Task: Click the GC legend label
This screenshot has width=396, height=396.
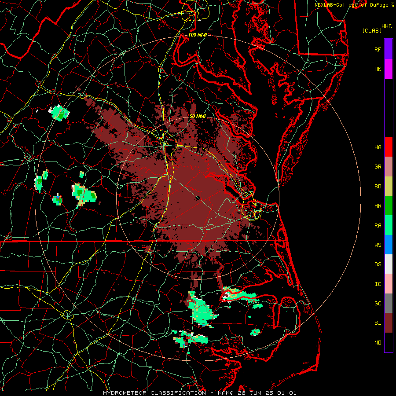Action: [378, 304]
